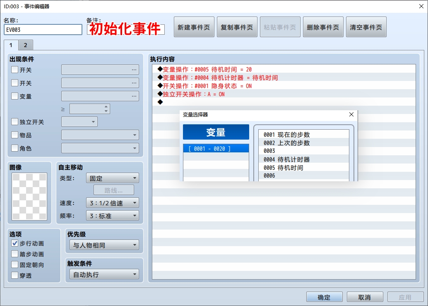Screen dimensions: 428x306
Task: Check 固定朝向 option
Action: pyautogui.click(x=15, y=265)
